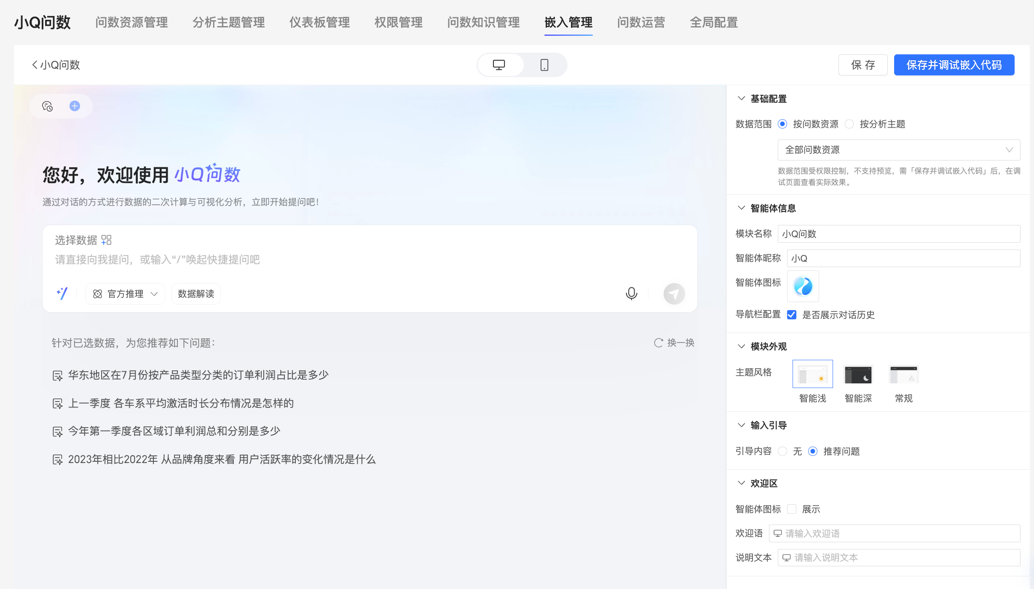Image resolution: width=1034 pixels, height=589 pixels.
Task: Open the 仪表板管理 tab
Action: pos(319,22)
